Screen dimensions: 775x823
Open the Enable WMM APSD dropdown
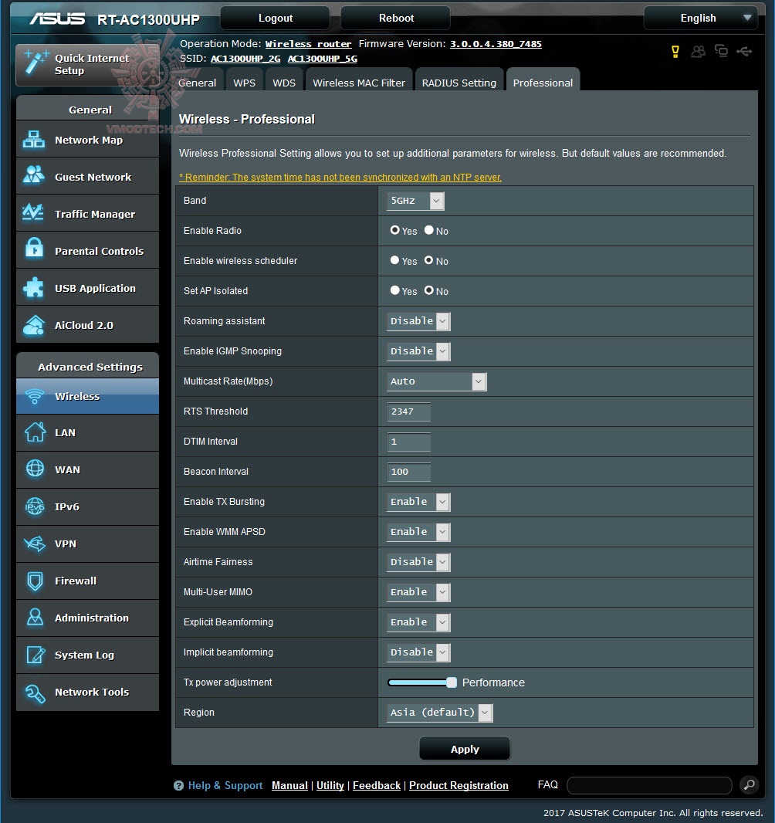click(x=418, y=532)
